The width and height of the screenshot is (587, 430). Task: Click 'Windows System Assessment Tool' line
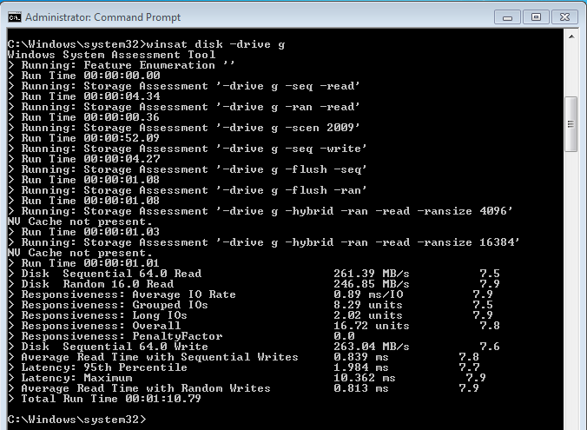[111, 55]
